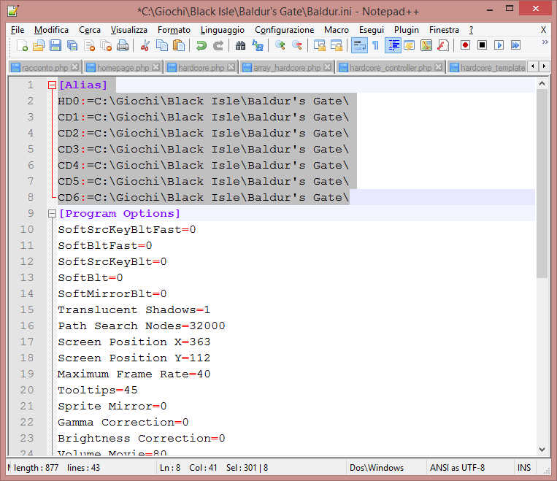Image resolution: width=557 pixels, height=481 pixels.
Task: Start macro recording with the red circle
Action: [465, 45]
